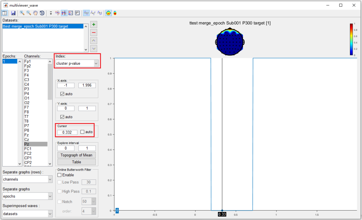
Task: Click the Y-axis maximum field 1
Action: click(87, 108)
